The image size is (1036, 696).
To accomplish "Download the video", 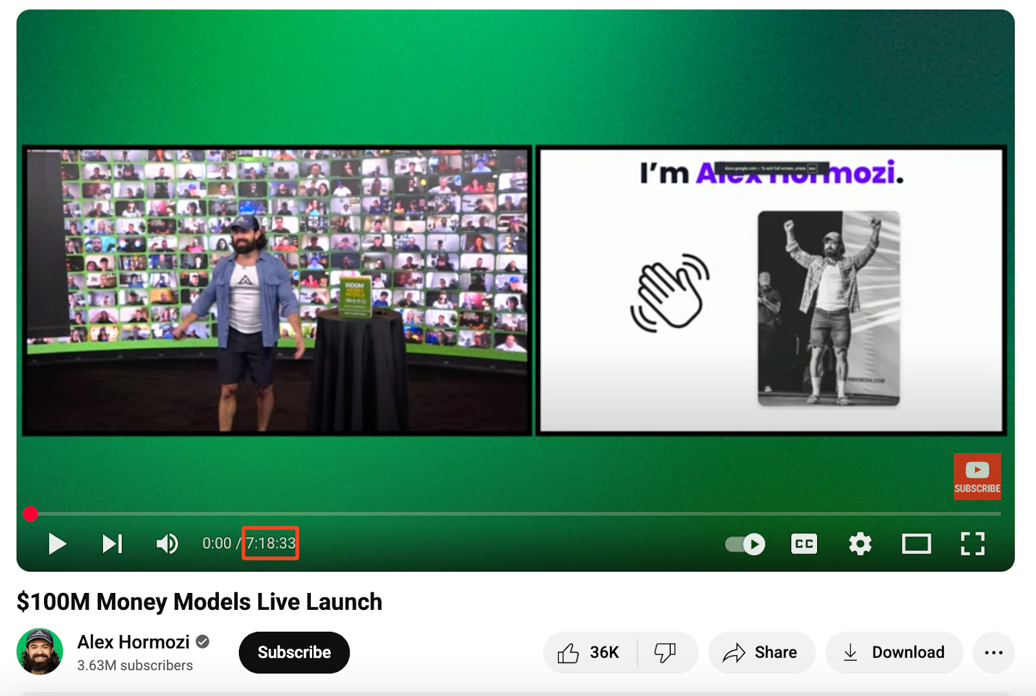I will pyautogui.click(x=894, y=653).
